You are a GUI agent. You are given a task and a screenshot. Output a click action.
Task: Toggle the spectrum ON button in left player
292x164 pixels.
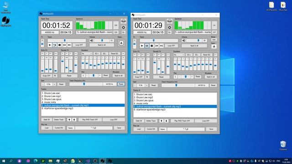click(116, 26)
